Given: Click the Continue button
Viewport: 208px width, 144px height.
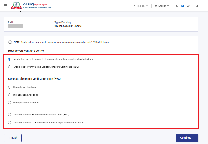Looking at the screenshot, I should [187, 138].
